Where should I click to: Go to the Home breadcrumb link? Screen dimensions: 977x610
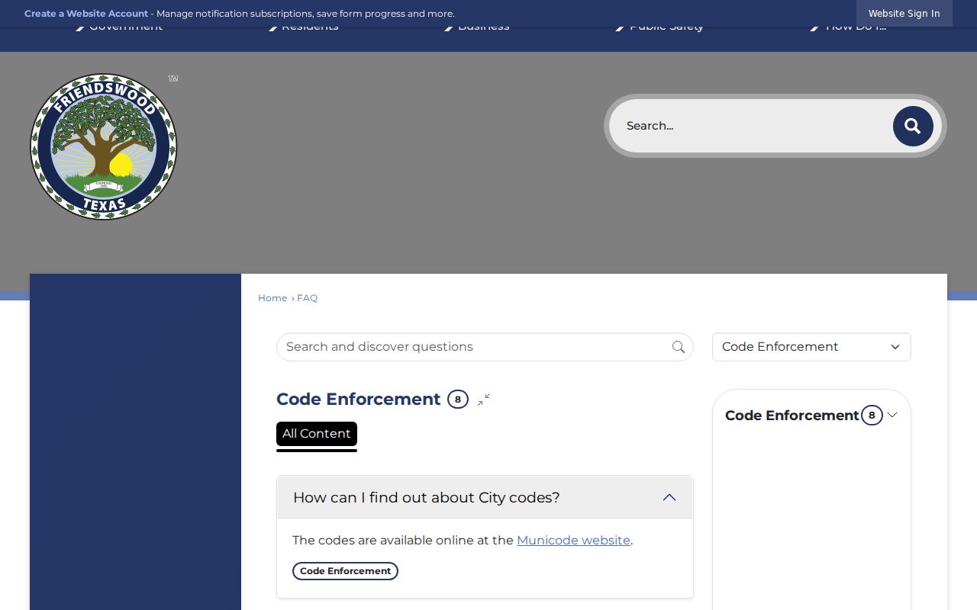pyautogui.click(x=272, y=298)
